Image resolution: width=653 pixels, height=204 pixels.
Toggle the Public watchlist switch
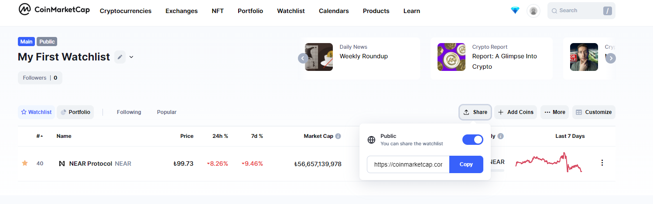pyautogui.click(x=472, y=140)
